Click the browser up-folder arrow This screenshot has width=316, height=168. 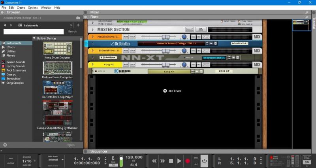tap(78, 25)
